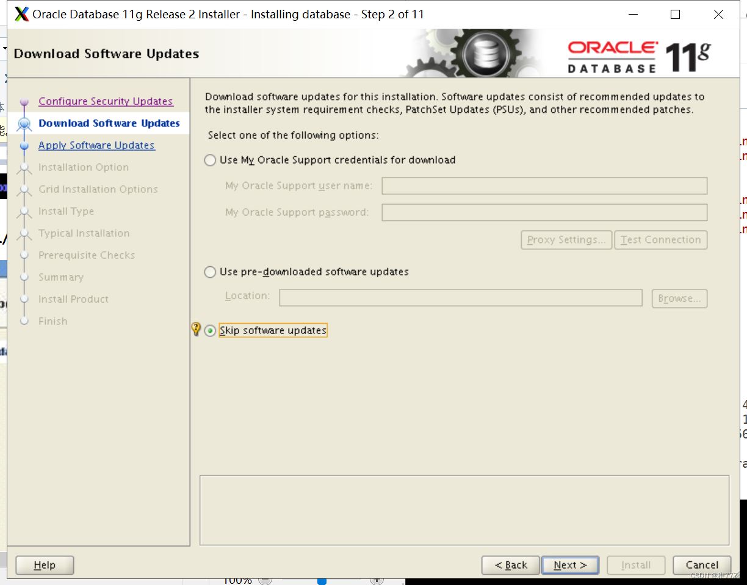This screenshot has height=585, width=747.
Task: Proceed with the Next button
Action: (569, 565)
